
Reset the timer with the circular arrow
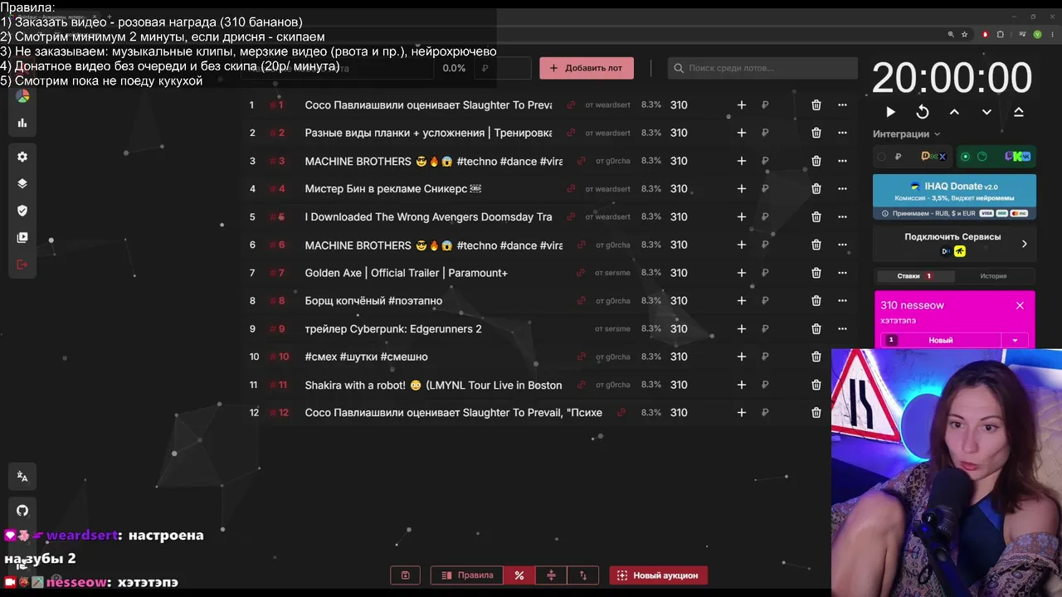pyautogui.click(x=923, y=112)
